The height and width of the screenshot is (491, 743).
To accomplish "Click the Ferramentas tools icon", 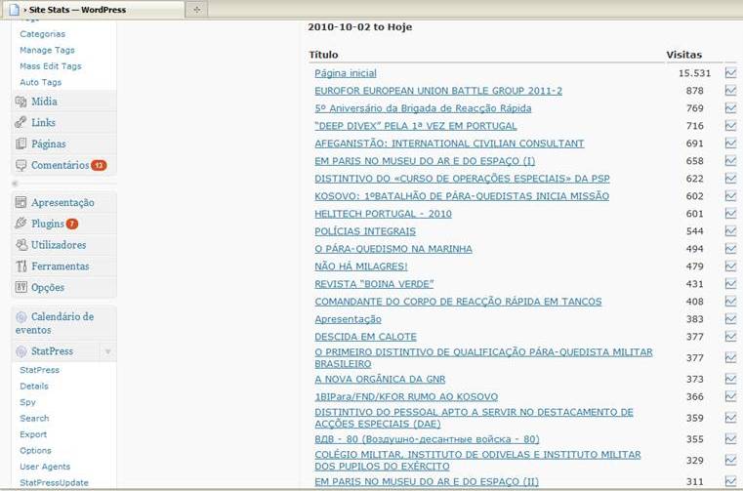I will (21, 266).
